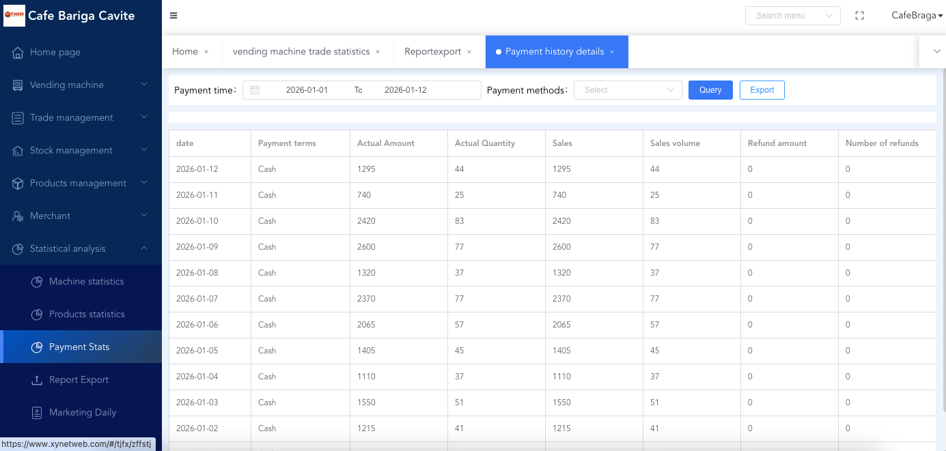The height and width of the screenshot is (451, 946).
Task: Toggle fullscreen mode icon
Action: coord(860,16)
